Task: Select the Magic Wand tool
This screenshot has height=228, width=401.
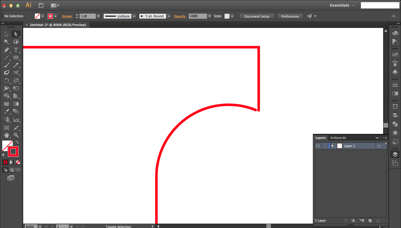Action: tap(7, 42)
